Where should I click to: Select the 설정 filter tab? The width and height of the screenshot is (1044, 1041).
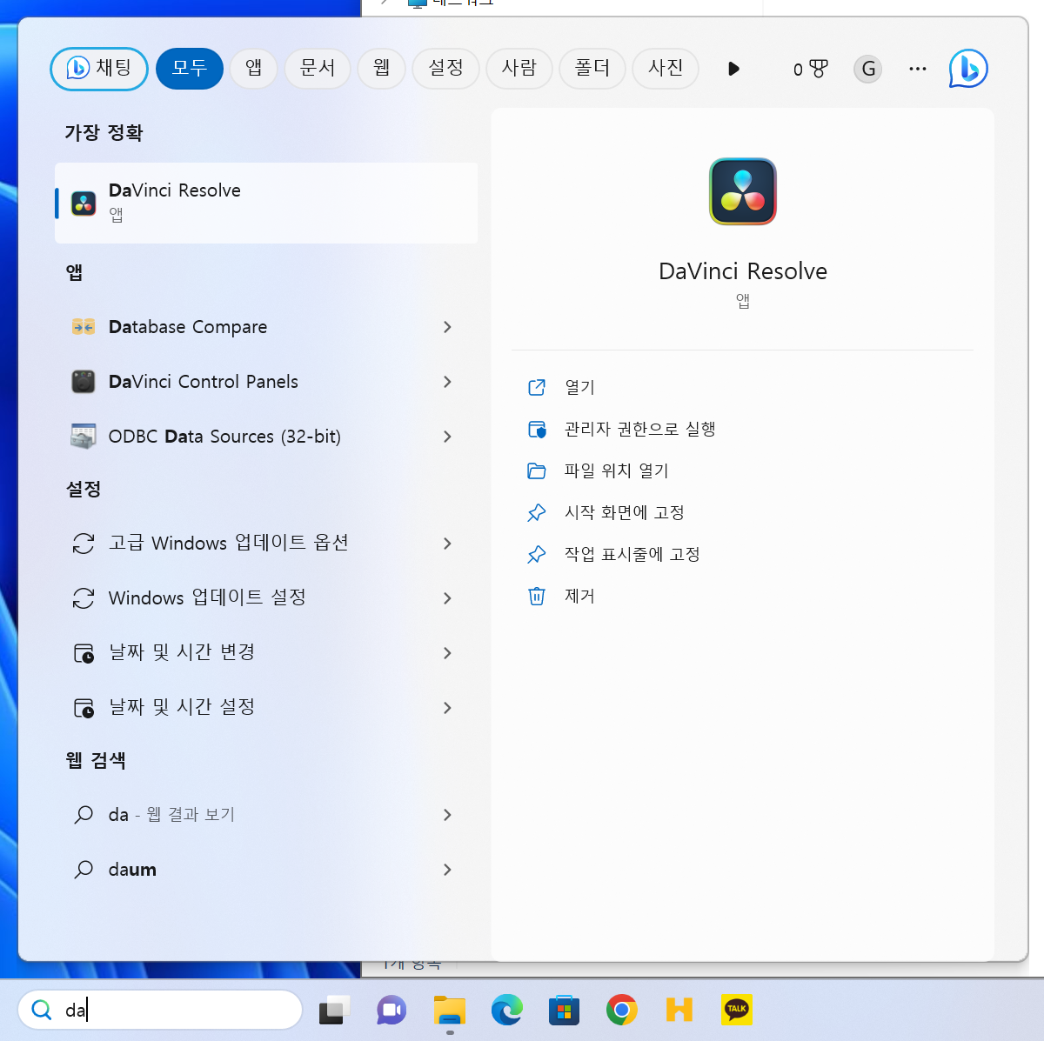tap(446, 69)
